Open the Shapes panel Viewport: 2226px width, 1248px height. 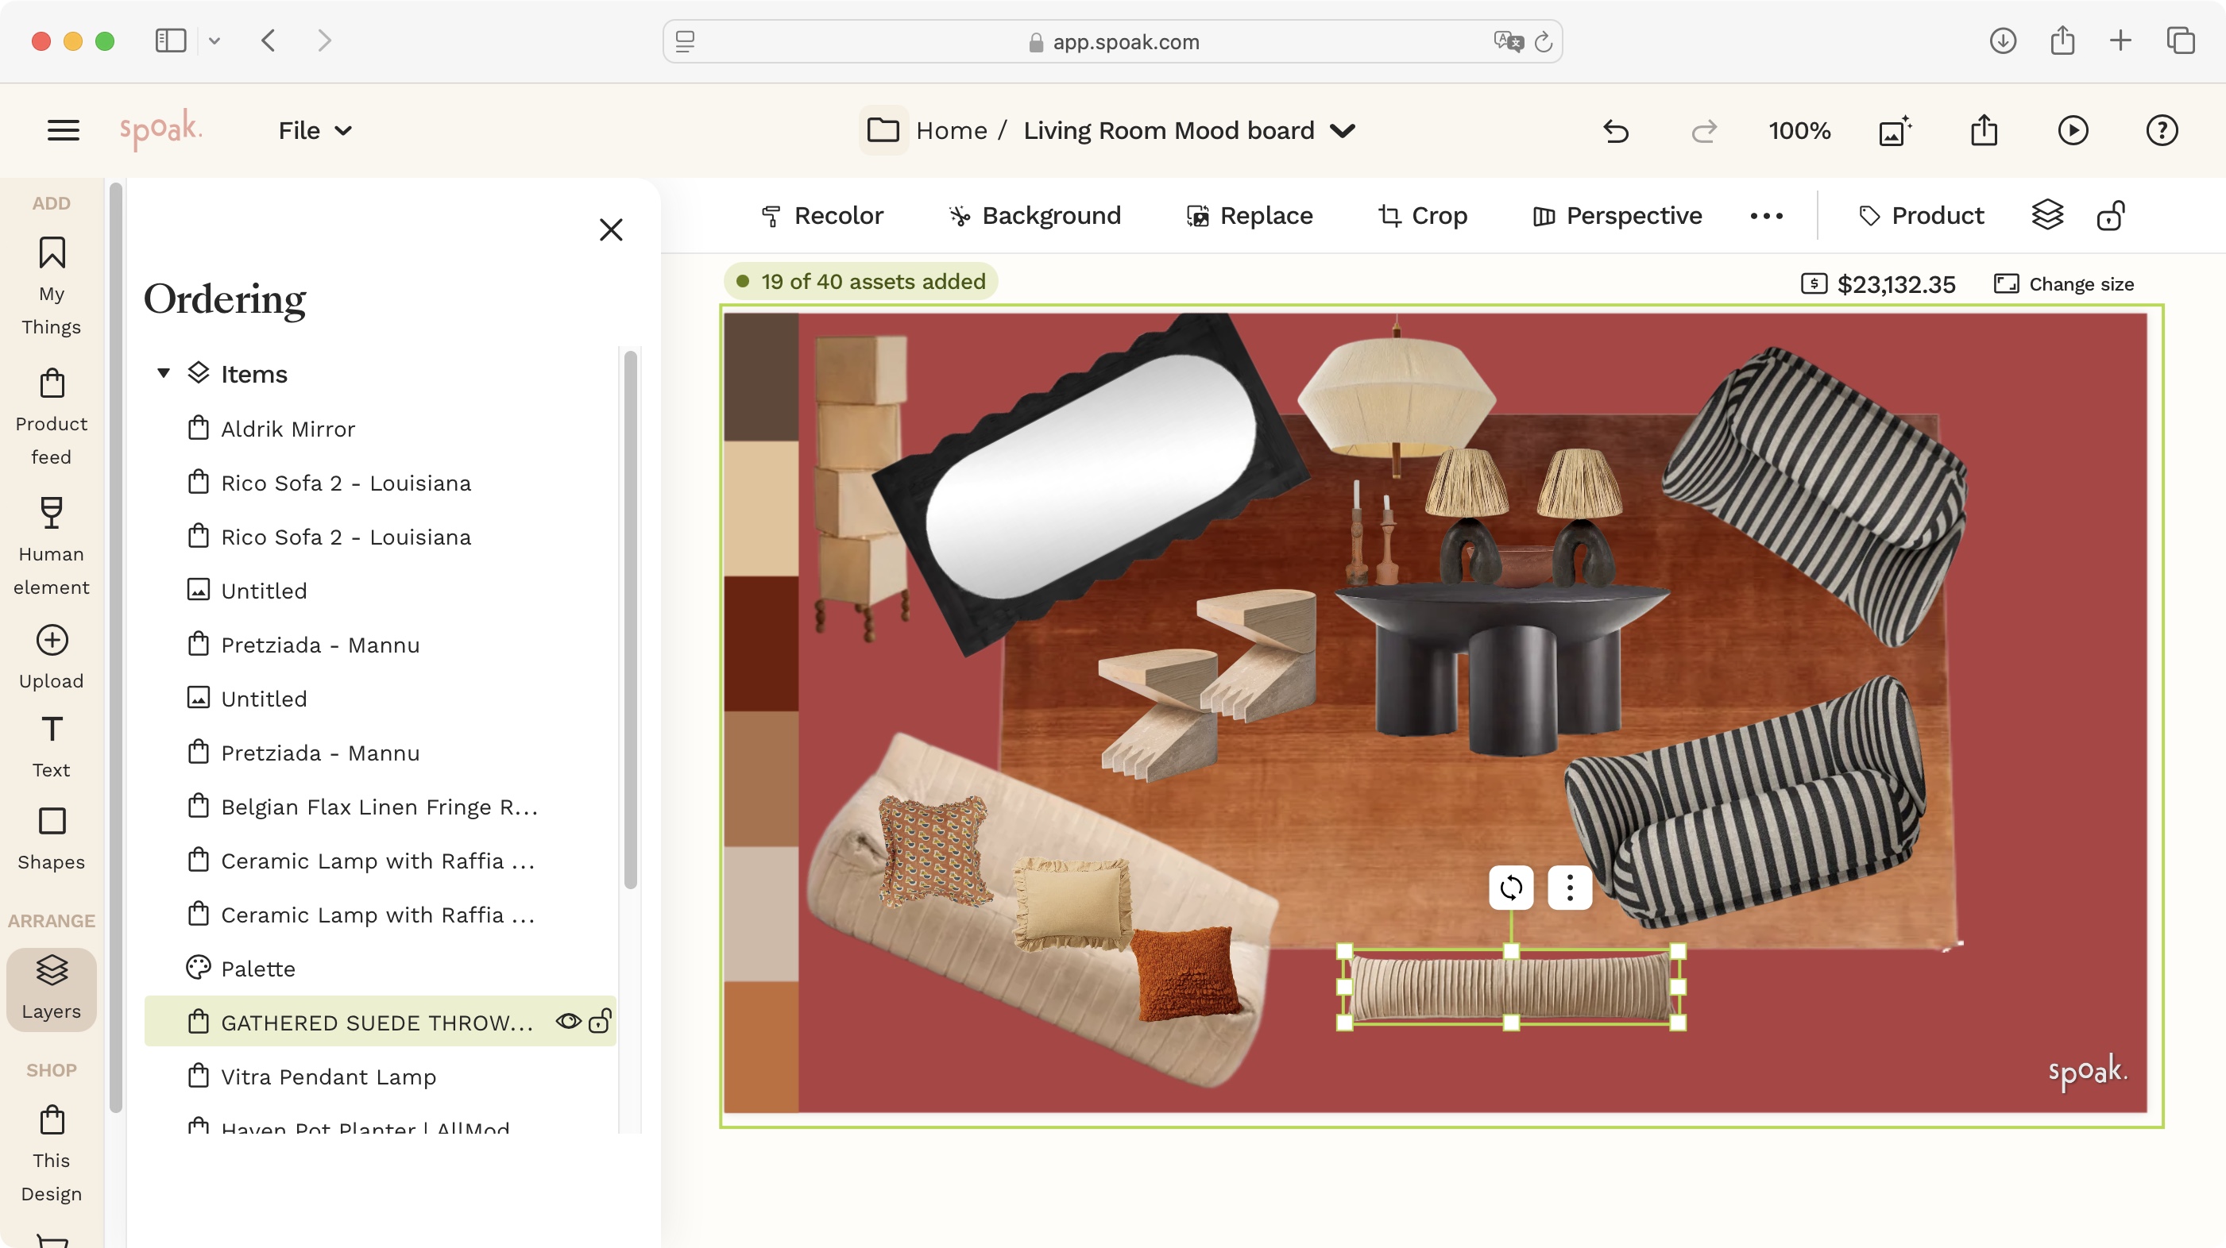point(51,836)
